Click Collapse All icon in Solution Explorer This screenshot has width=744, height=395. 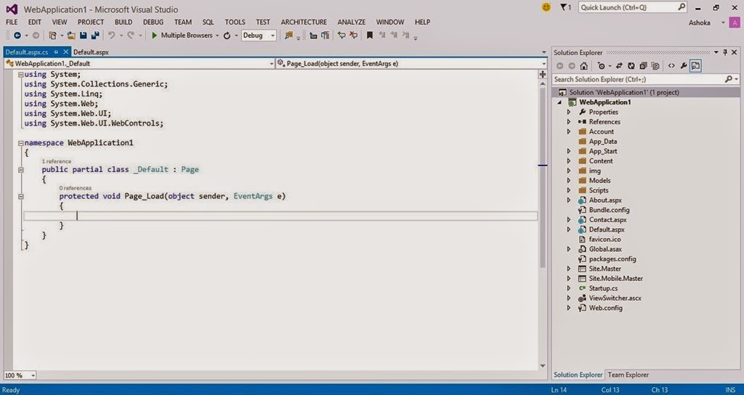tap(643, 66)
